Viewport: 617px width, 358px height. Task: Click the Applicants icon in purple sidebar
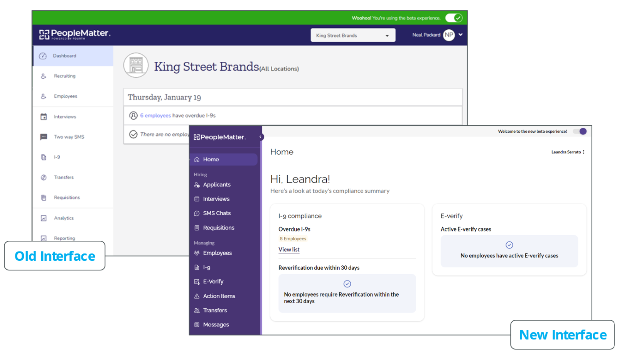pyautogui.click(x=197, y=185)
